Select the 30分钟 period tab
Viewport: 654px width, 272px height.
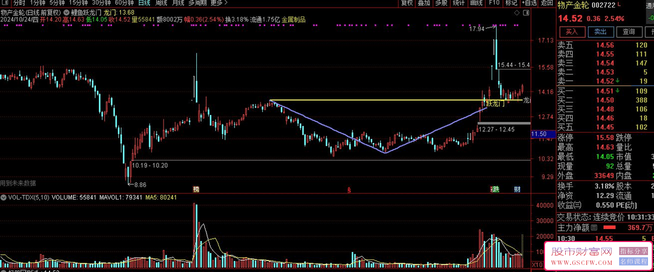click(x=101, y=3)
